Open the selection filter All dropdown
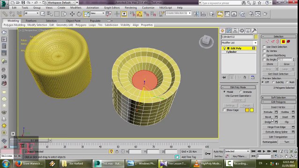Image resolution: width=299 pixels, height=168 pixels. click(31, 13)
